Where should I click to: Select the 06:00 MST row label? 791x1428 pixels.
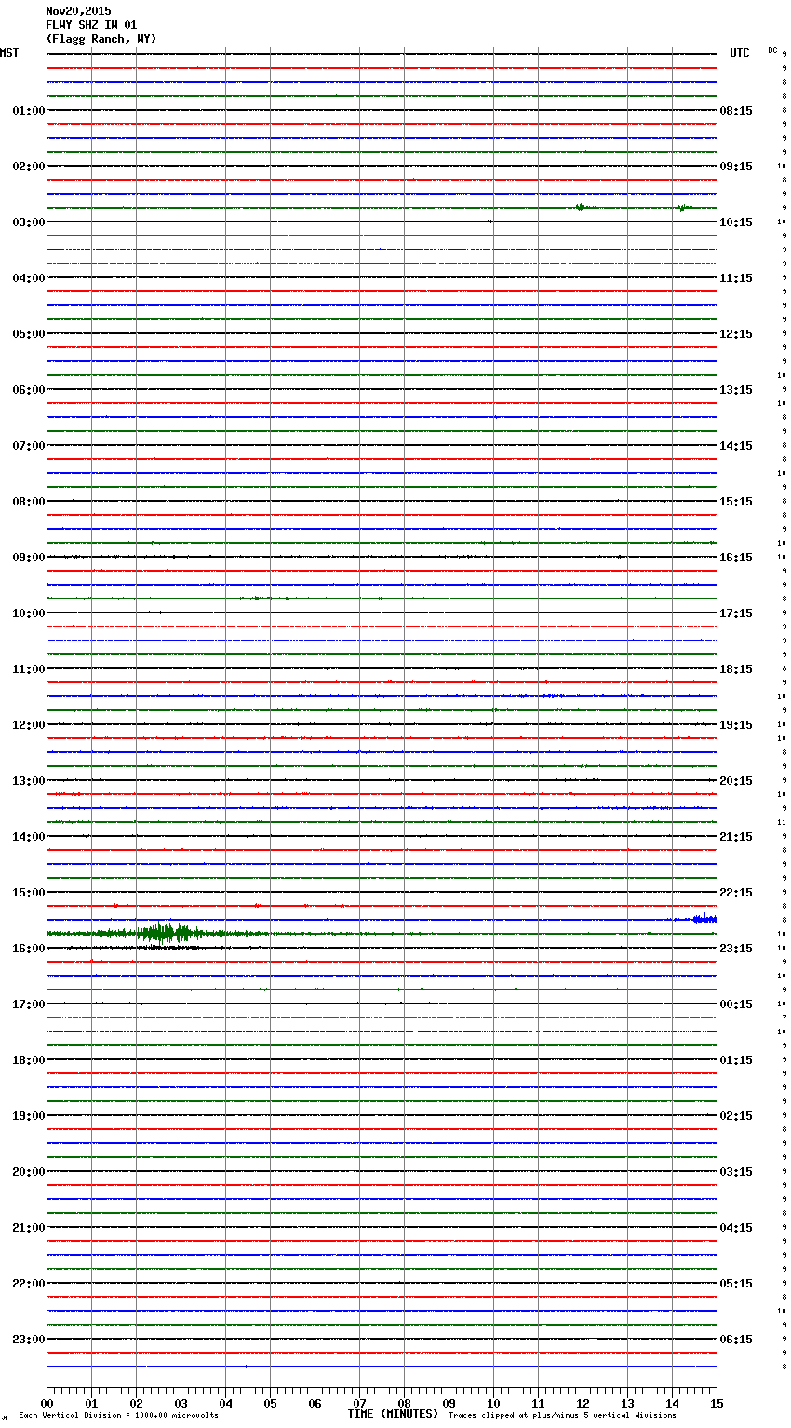tap(28, 390)
